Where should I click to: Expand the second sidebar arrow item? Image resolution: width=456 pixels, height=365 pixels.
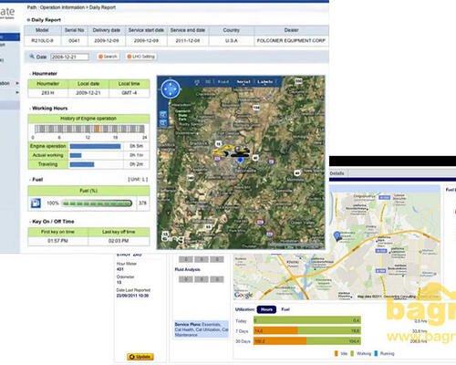click(x=17, y=92)
